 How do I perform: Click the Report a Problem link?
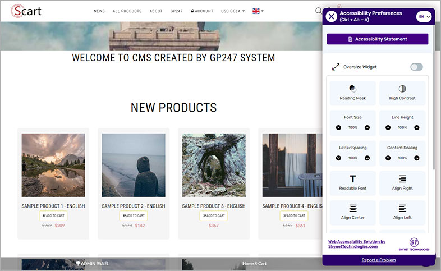[378, 260]
